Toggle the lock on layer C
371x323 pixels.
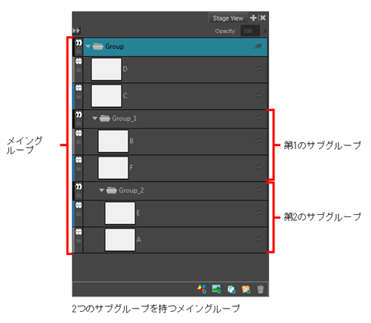coord(79,96)
